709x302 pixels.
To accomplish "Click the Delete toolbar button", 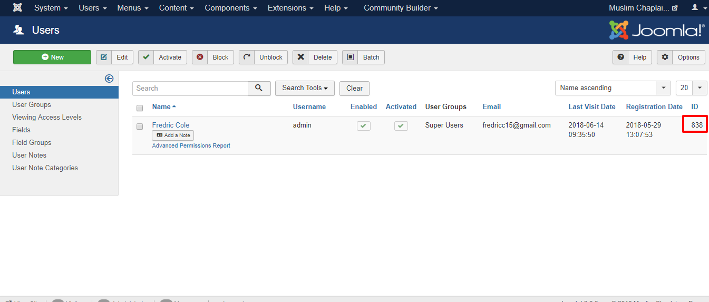I will click(315, 57).
